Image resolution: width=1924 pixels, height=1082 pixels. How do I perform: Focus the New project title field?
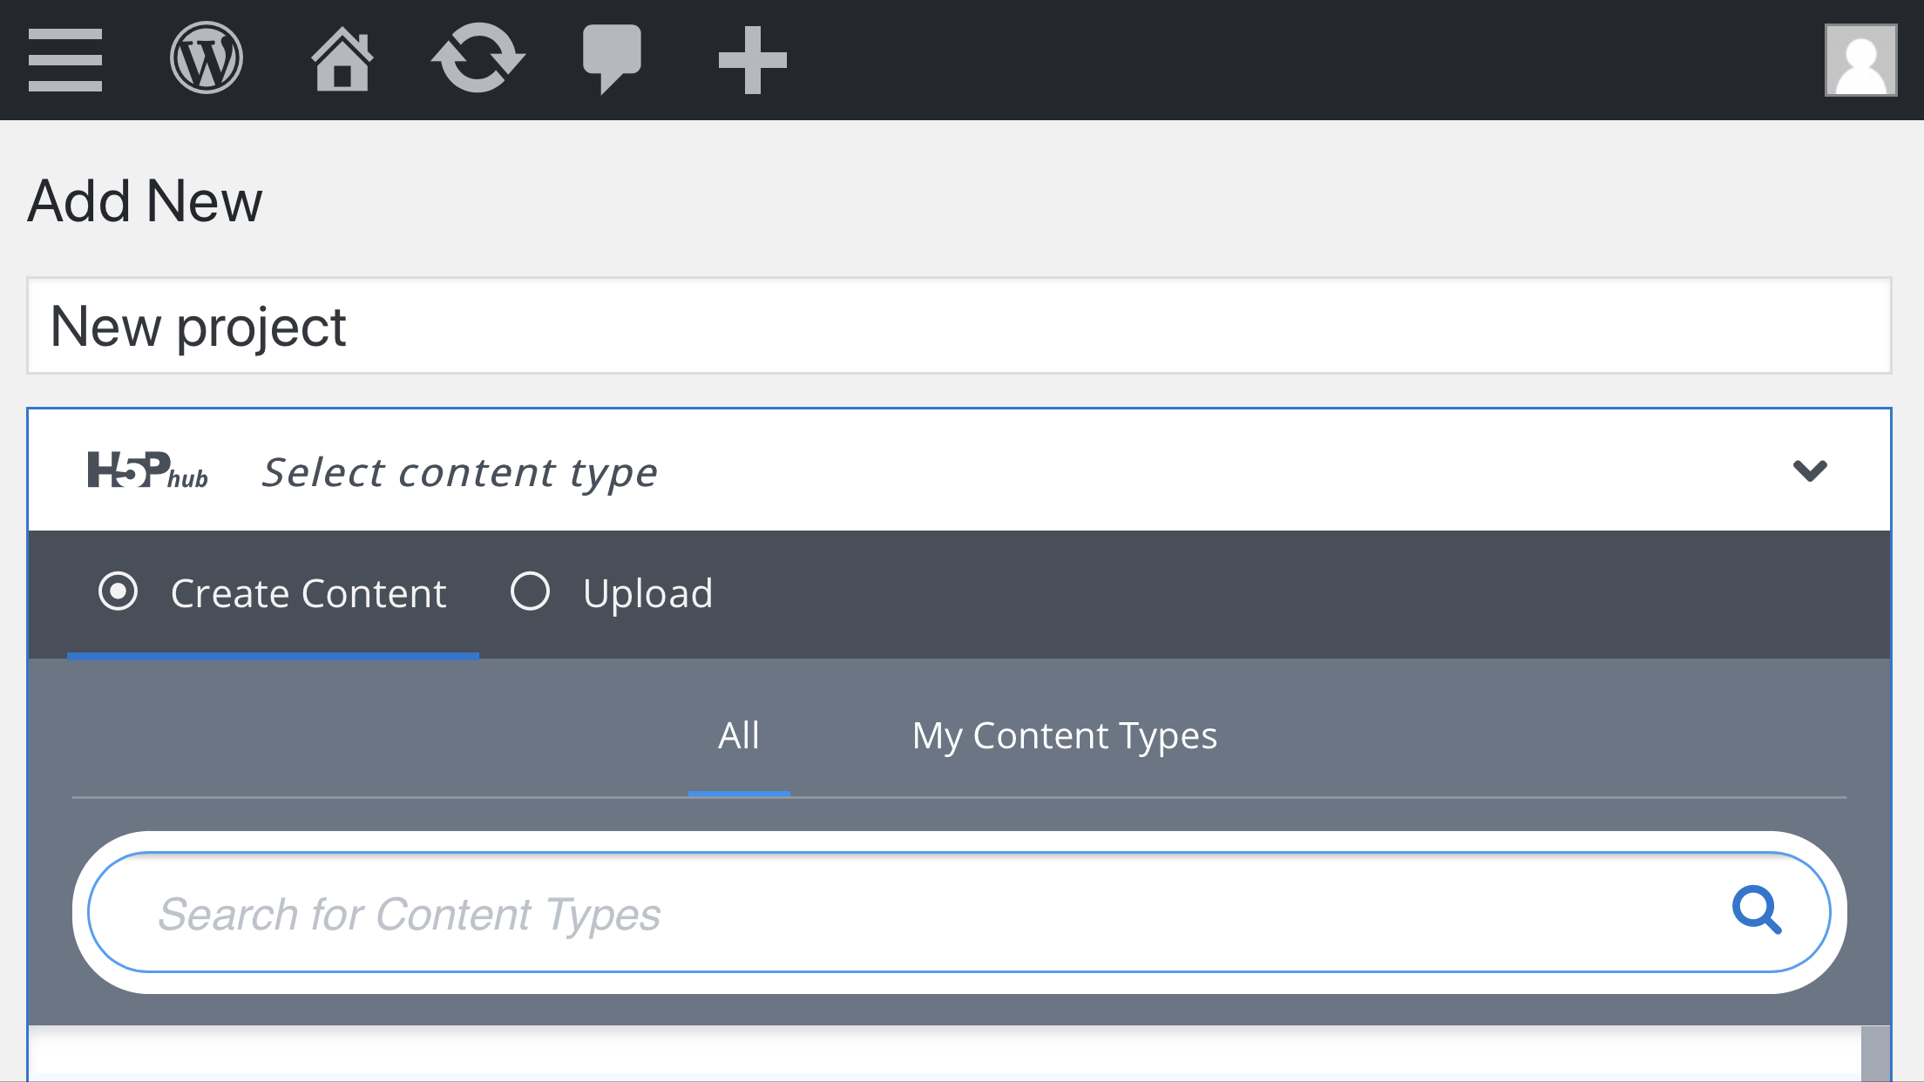(x=959, y=326)
